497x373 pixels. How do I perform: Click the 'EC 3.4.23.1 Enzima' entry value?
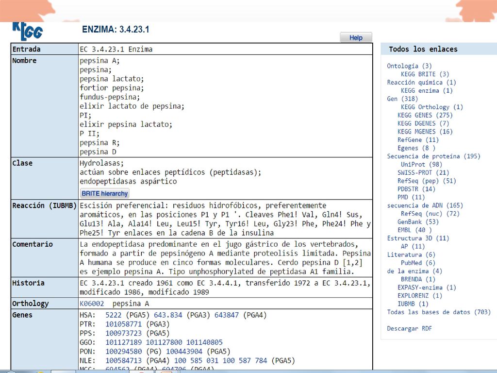click(x=116, y=49)
